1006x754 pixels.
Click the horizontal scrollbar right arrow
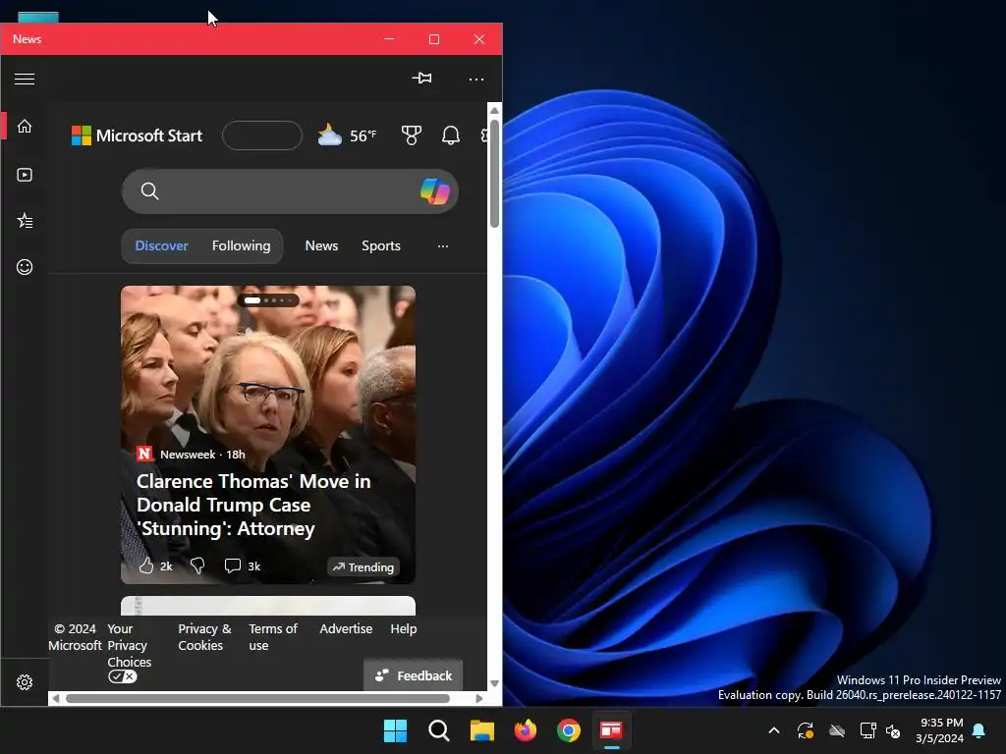(479, 698)
